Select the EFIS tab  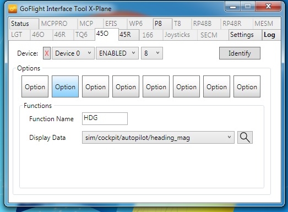pos(115,24)
